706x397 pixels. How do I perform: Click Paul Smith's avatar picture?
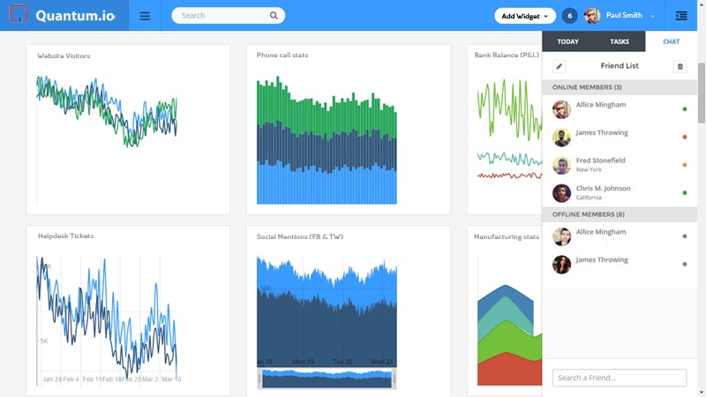[592, 16]
